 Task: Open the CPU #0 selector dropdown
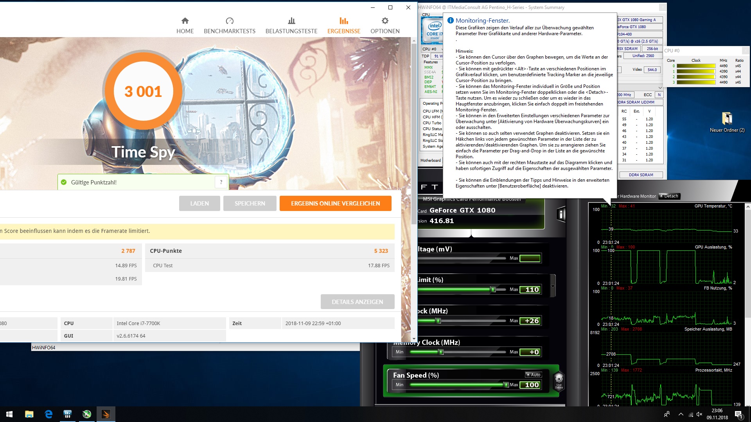pos(433,49)
